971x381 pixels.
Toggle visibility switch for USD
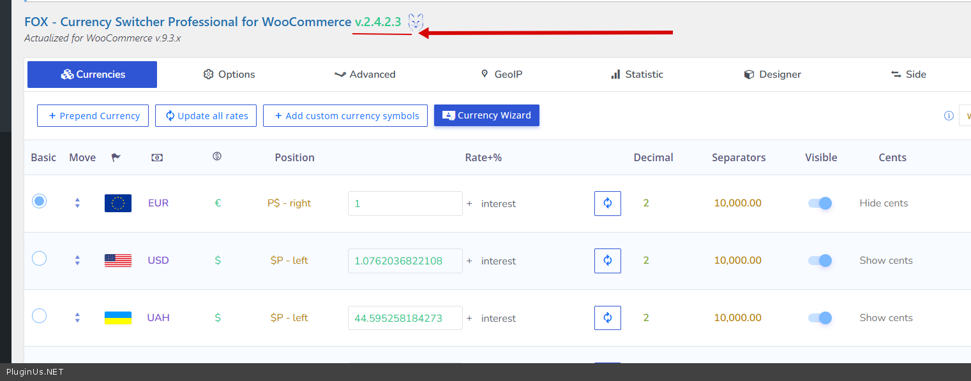pyautogui.click(x=820, y=261)
